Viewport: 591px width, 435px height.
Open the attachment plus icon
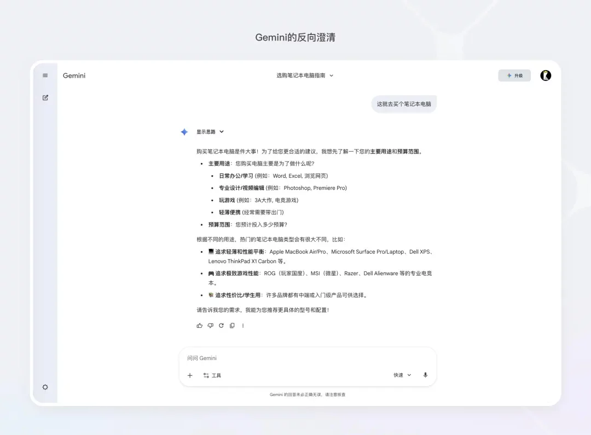click(190, 375)
